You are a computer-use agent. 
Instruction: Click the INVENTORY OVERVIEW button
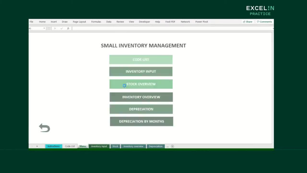coord(141,97)
